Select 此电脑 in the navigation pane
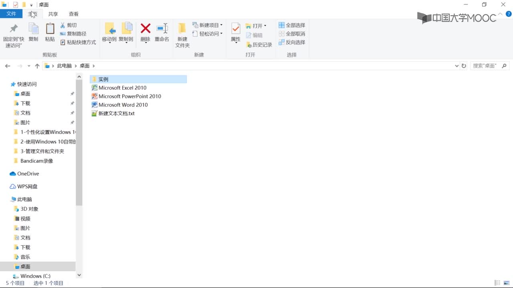Screen dimensions: 513x288 coord(24,199)
